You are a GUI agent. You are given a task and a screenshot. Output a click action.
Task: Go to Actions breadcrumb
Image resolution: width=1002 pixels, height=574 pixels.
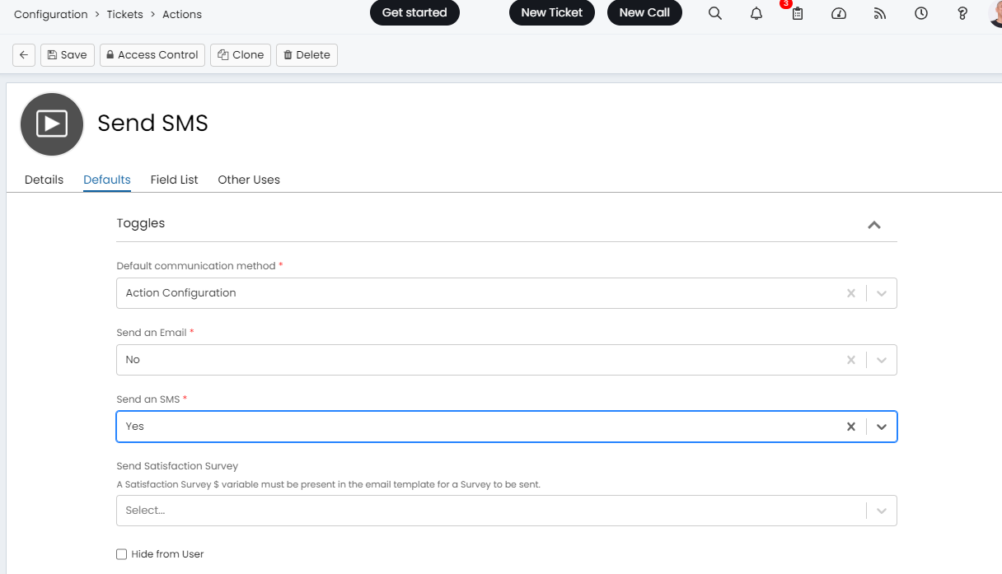[x=182, y=14]
